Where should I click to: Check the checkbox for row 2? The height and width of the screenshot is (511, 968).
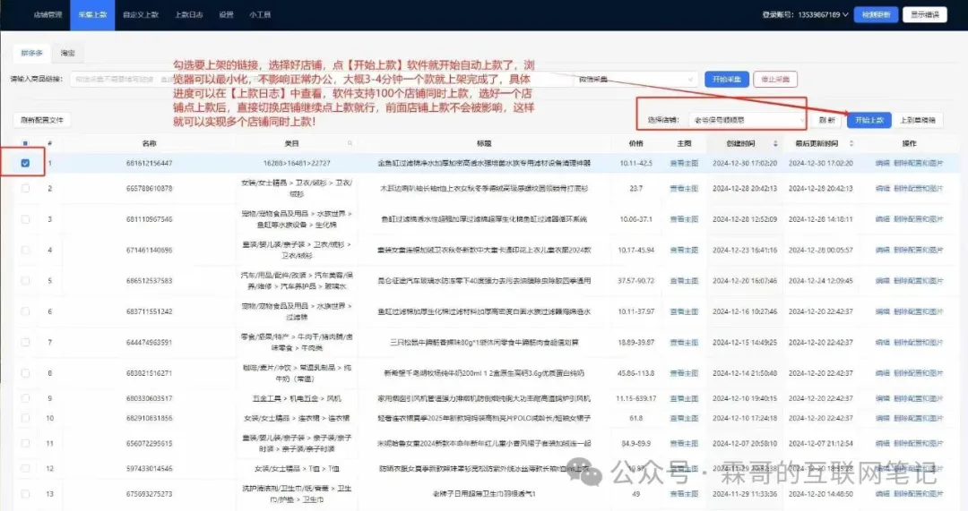click(x=25, y=189)
